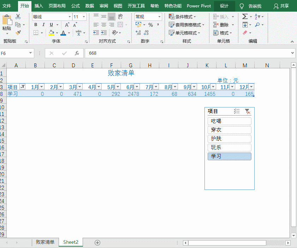This screenshot has height=248, width=297.
Task: Open the 12月 column filter dropdown
Action: click(x=251, y=87)
